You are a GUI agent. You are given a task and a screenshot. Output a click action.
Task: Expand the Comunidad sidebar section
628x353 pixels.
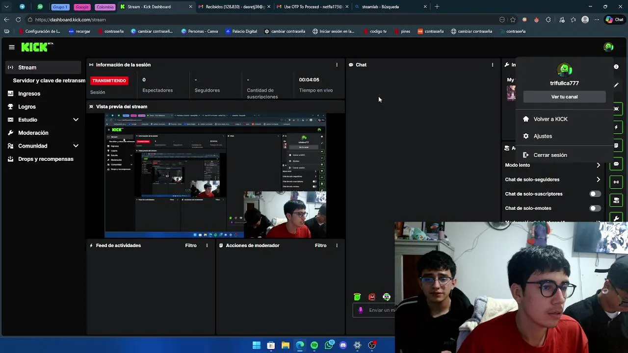click(x=76, y=146)
